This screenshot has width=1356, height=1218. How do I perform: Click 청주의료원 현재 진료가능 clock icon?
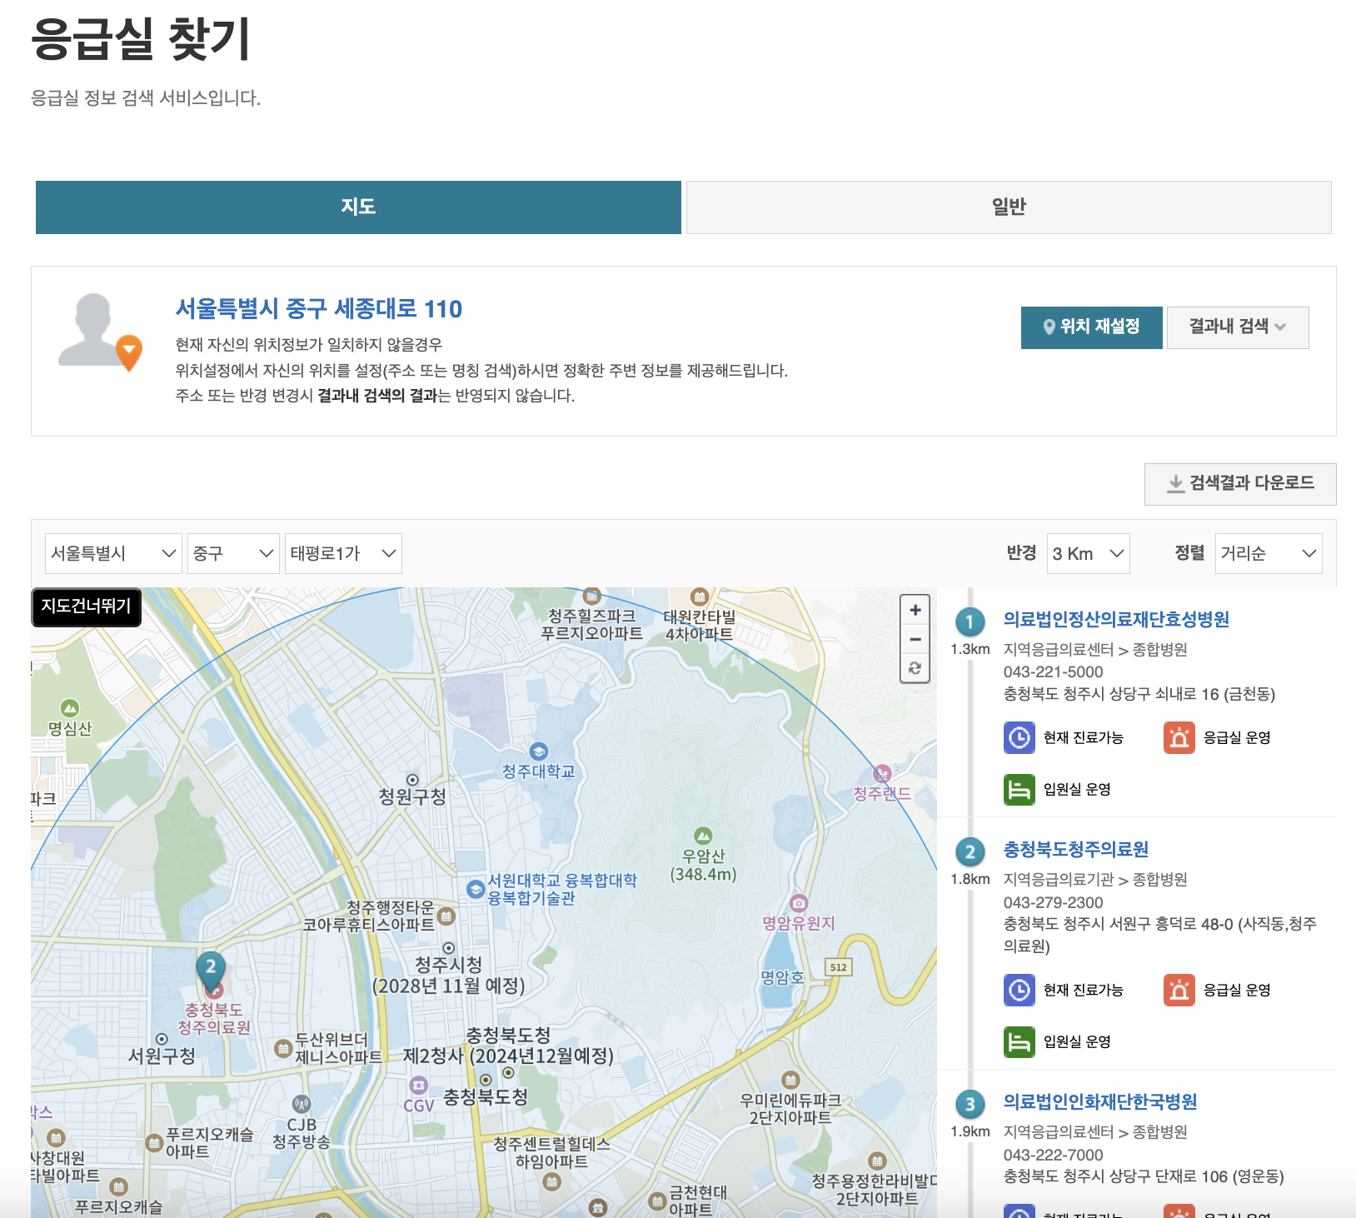pyautogui.click(x=1019, y=991)
